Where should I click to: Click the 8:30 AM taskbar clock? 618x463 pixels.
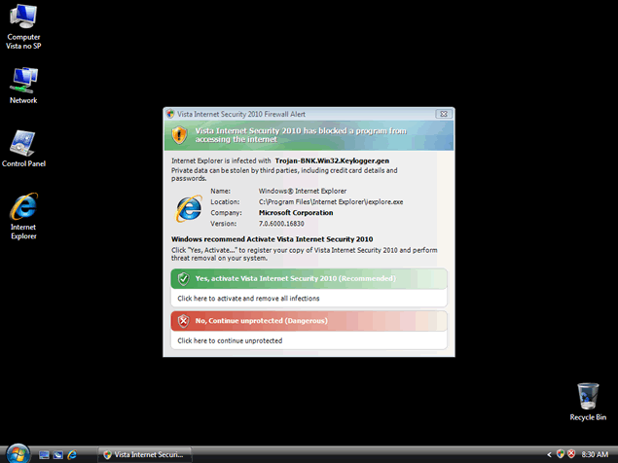[x=594, y=454]
